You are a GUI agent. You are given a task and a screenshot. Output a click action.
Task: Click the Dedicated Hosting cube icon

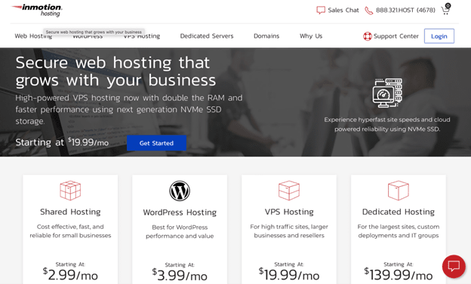(399, 191)
